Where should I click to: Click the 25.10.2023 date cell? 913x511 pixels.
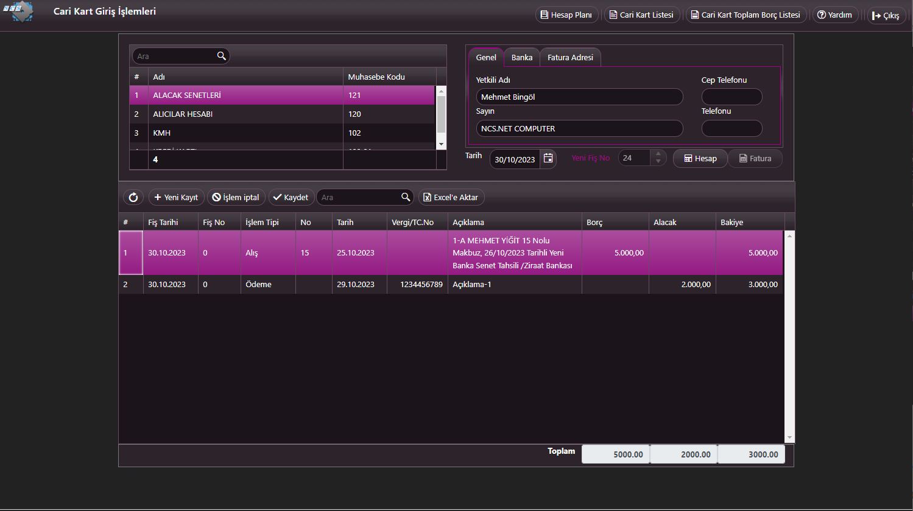[x=359, y=252]
